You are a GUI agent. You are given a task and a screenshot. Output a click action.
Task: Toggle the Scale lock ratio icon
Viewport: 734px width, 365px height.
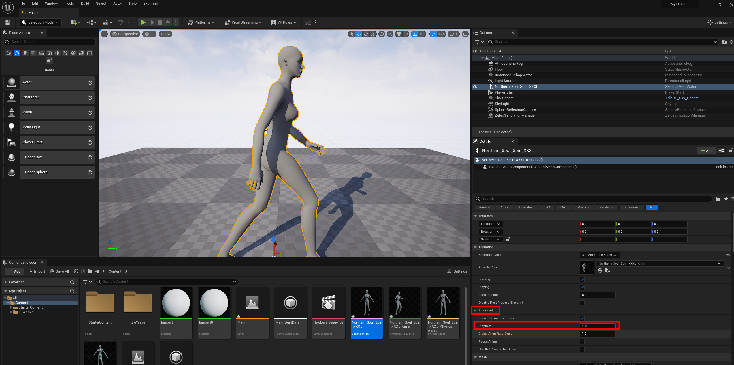tap(508, 239)
